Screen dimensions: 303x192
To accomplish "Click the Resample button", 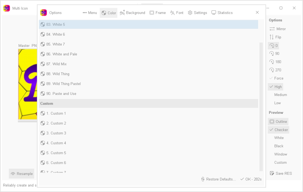I will pyautogui.click(x=21, y=174).
